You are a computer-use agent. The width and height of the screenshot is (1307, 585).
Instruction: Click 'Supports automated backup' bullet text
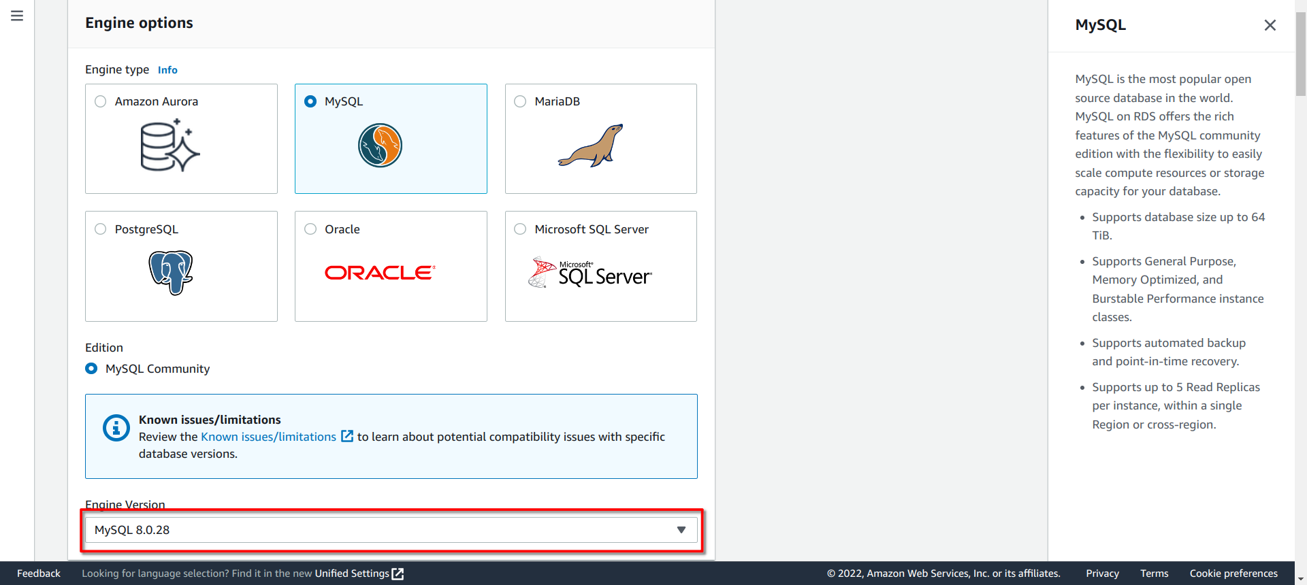click(1169, 352)
